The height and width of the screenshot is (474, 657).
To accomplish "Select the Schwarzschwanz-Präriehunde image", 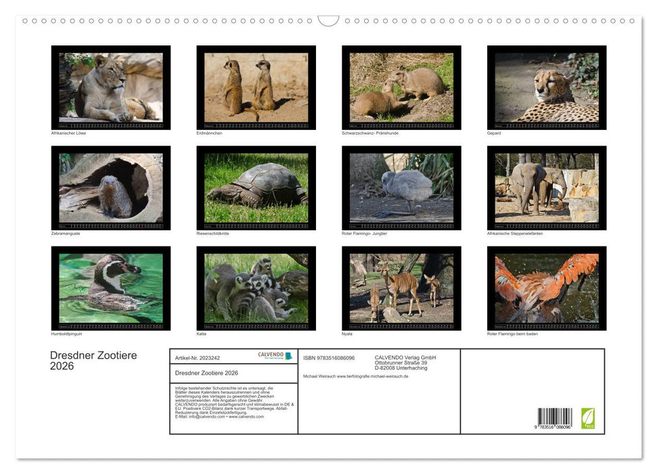I will (x=400, y=87).
